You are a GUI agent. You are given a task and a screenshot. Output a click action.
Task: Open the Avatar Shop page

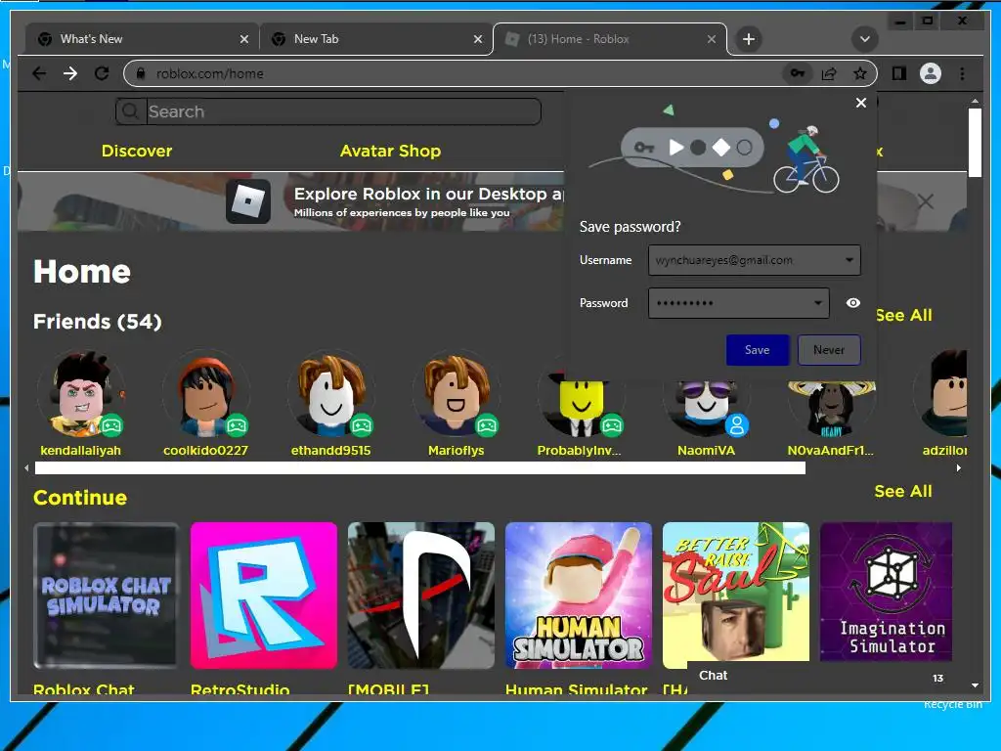click(390, 151)
